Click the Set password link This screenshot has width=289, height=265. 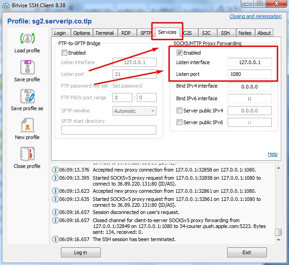[127, 86]
